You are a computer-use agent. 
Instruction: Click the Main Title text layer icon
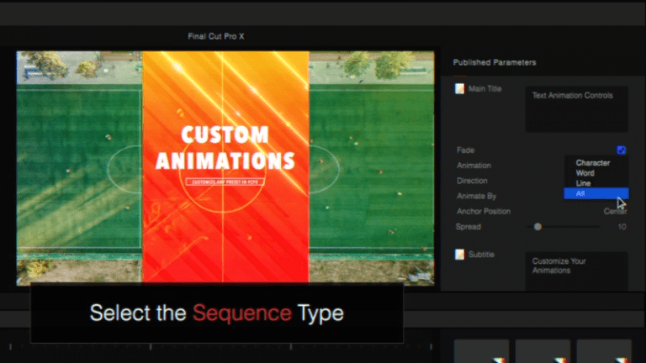click(x=459, y=88)
